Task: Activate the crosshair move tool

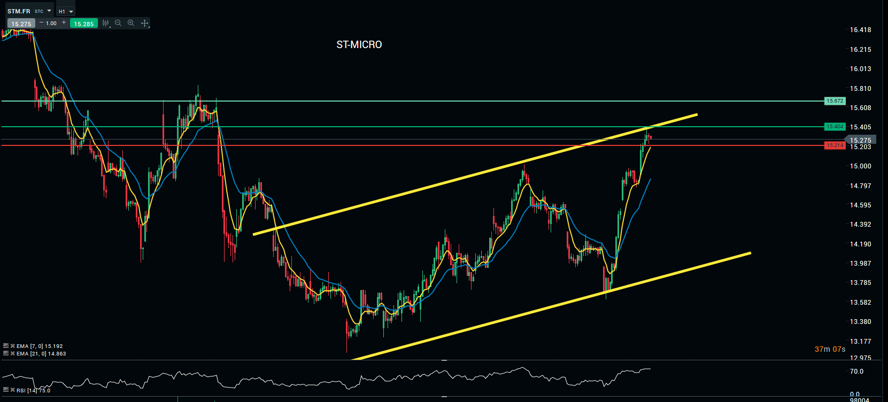Action: pyautogui.click(x=144, y=23)
